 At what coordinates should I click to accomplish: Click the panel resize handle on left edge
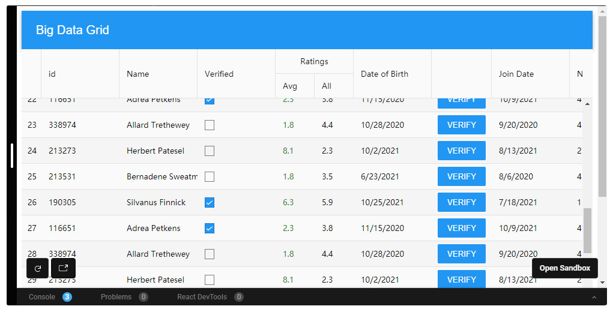click(12, 156)
